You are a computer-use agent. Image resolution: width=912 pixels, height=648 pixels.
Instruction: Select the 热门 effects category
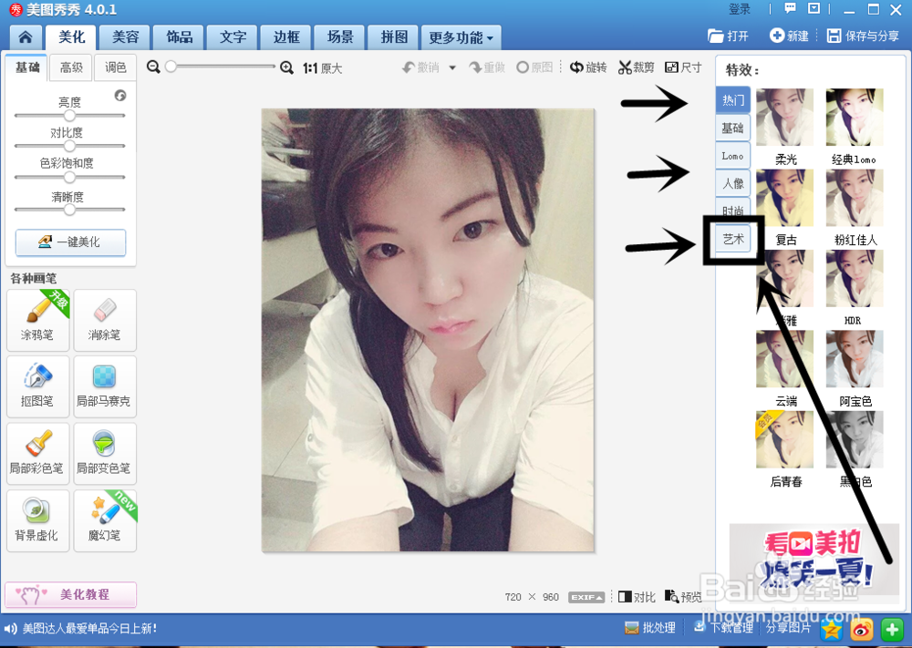click(x=733, y=100)
